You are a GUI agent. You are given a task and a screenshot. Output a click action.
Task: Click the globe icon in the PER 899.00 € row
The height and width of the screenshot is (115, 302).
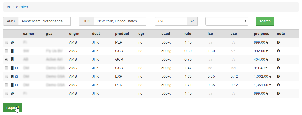[x=12, y=42]
